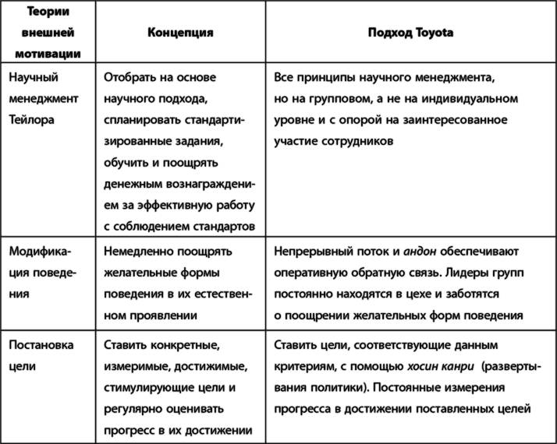The width and height of the screenshot is (557, 444).
Task: Click the line 'участие сотрудников'
Action: pyautogui.click(x=334, y=142)
